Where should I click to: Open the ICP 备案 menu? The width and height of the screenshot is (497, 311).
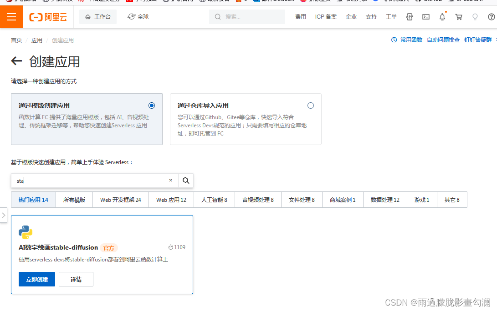326,17
